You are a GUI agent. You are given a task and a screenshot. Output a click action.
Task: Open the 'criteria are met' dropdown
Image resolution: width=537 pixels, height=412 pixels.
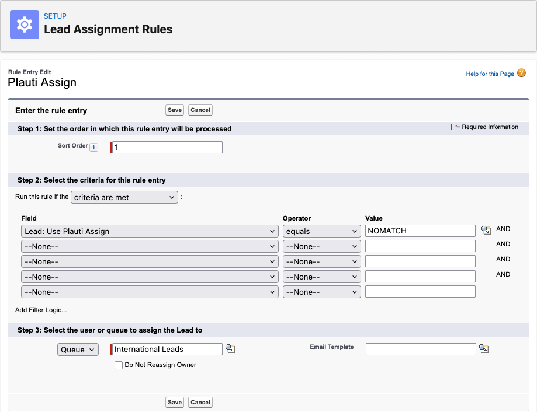(124, 197)
